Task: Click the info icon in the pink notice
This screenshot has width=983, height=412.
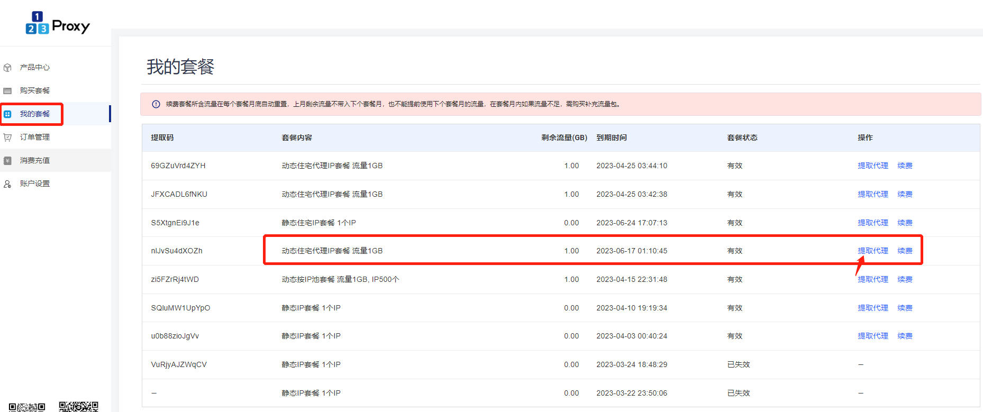Action: click(156, 104)
